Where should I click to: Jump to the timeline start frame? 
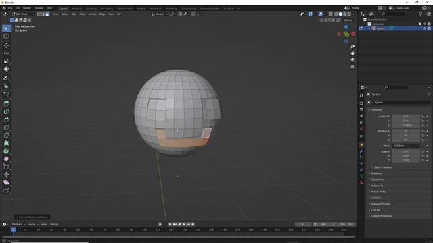click(x=170, y=224)
